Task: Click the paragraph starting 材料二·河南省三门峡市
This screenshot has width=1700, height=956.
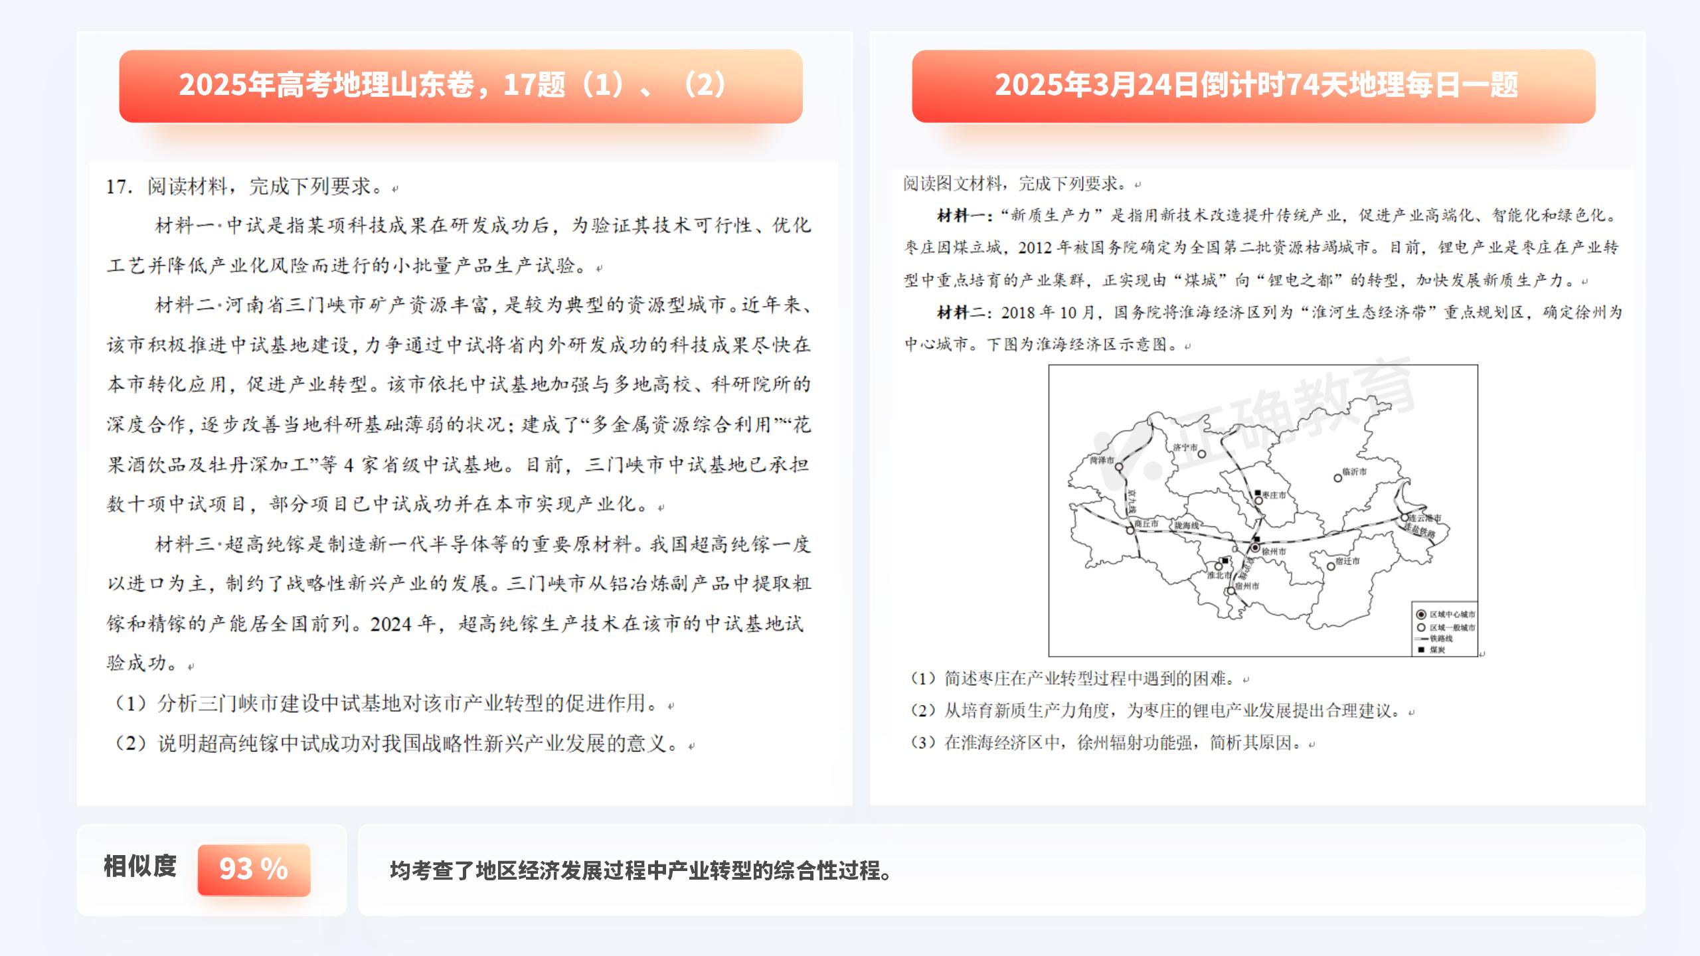Action: tap(459, 404)
